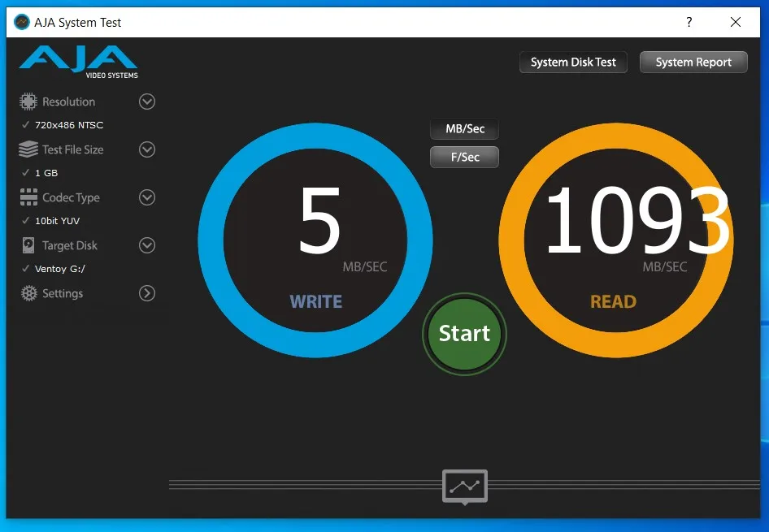Click the help question mark
Screen dimensions: 769x532
tap(689, 22)
